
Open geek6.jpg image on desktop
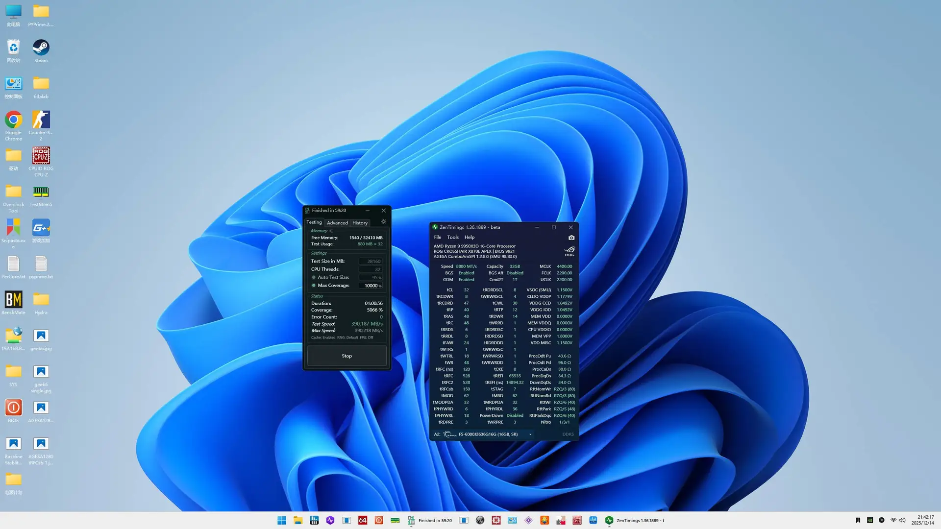point(41,339)
